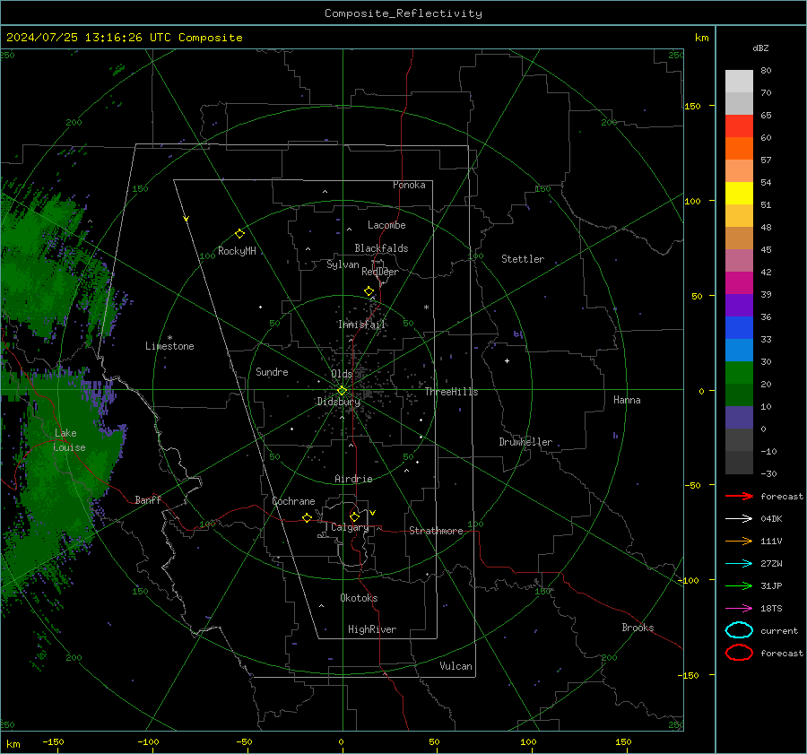Click the Composite_Reflectivity title
This screenshot has width=807, height=754.
coord(403,13)
